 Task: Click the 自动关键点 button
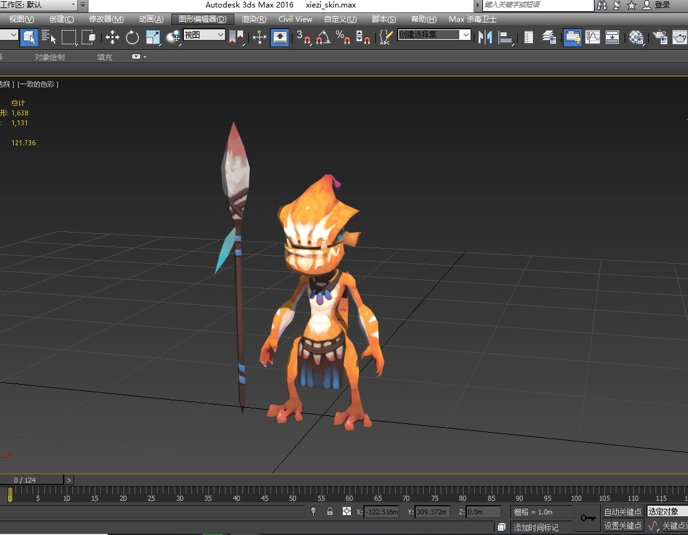pos(623,512)
